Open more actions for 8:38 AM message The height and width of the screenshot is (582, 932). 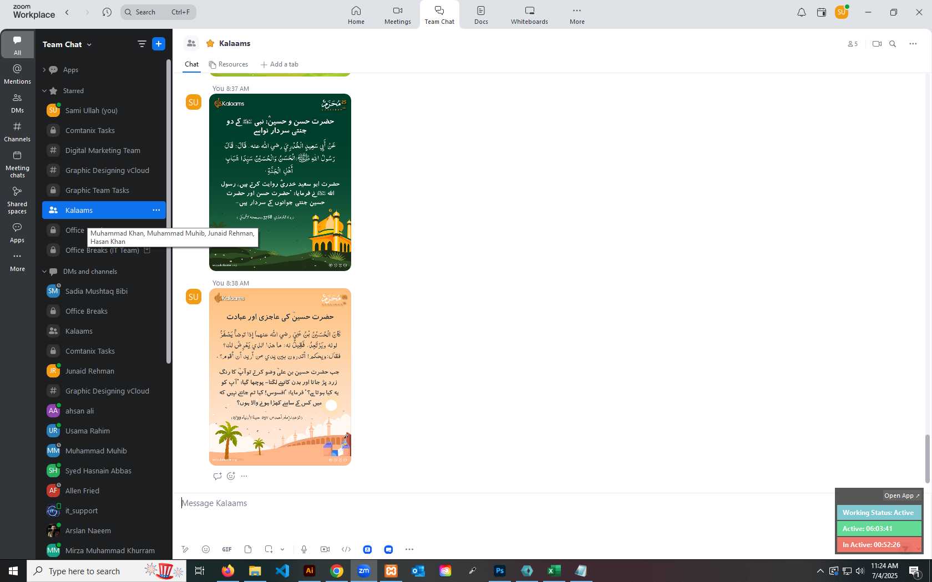tap(244, 476)
